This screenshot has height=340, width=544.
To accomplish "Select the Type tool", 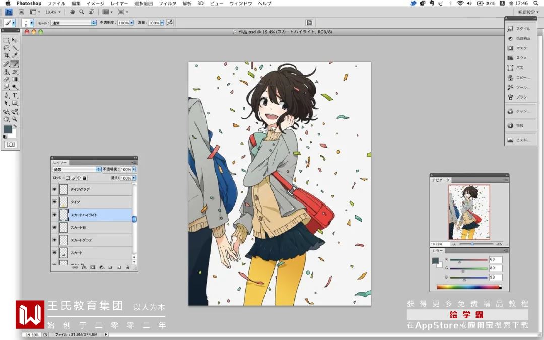I will [x=15, y=95].
